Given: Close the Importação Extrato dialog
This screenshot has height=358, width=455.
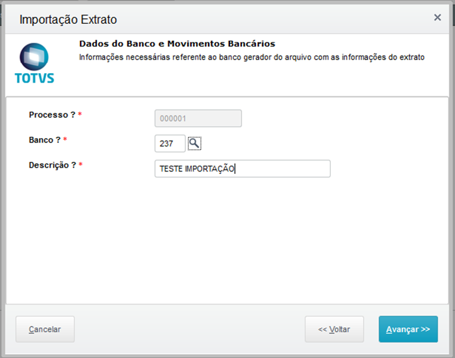Looking at the screenshot, I should click(437, 18).
